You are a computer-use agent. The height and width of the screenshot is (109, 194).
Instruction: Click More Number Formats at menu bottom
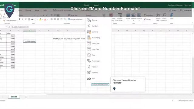point(100,85)
